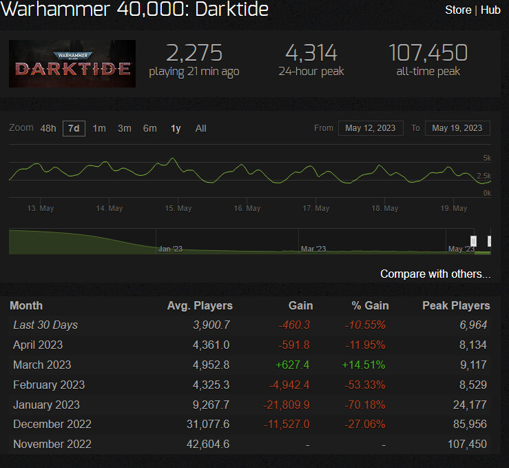The width and height of the screenshot is (509, 468).
Task: Click Mar '23 in the navigator
Action: pyautogui.click(x=313, y=249)
